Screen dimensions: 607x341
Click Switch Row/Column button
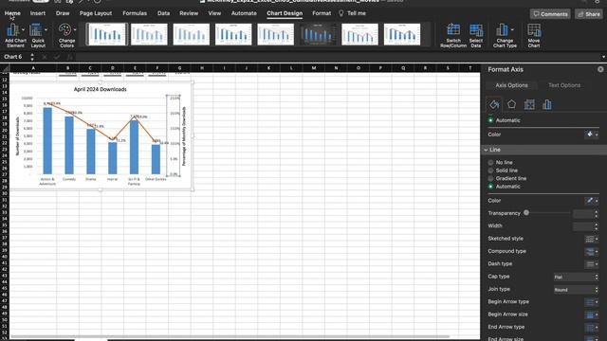coord(453,35)
